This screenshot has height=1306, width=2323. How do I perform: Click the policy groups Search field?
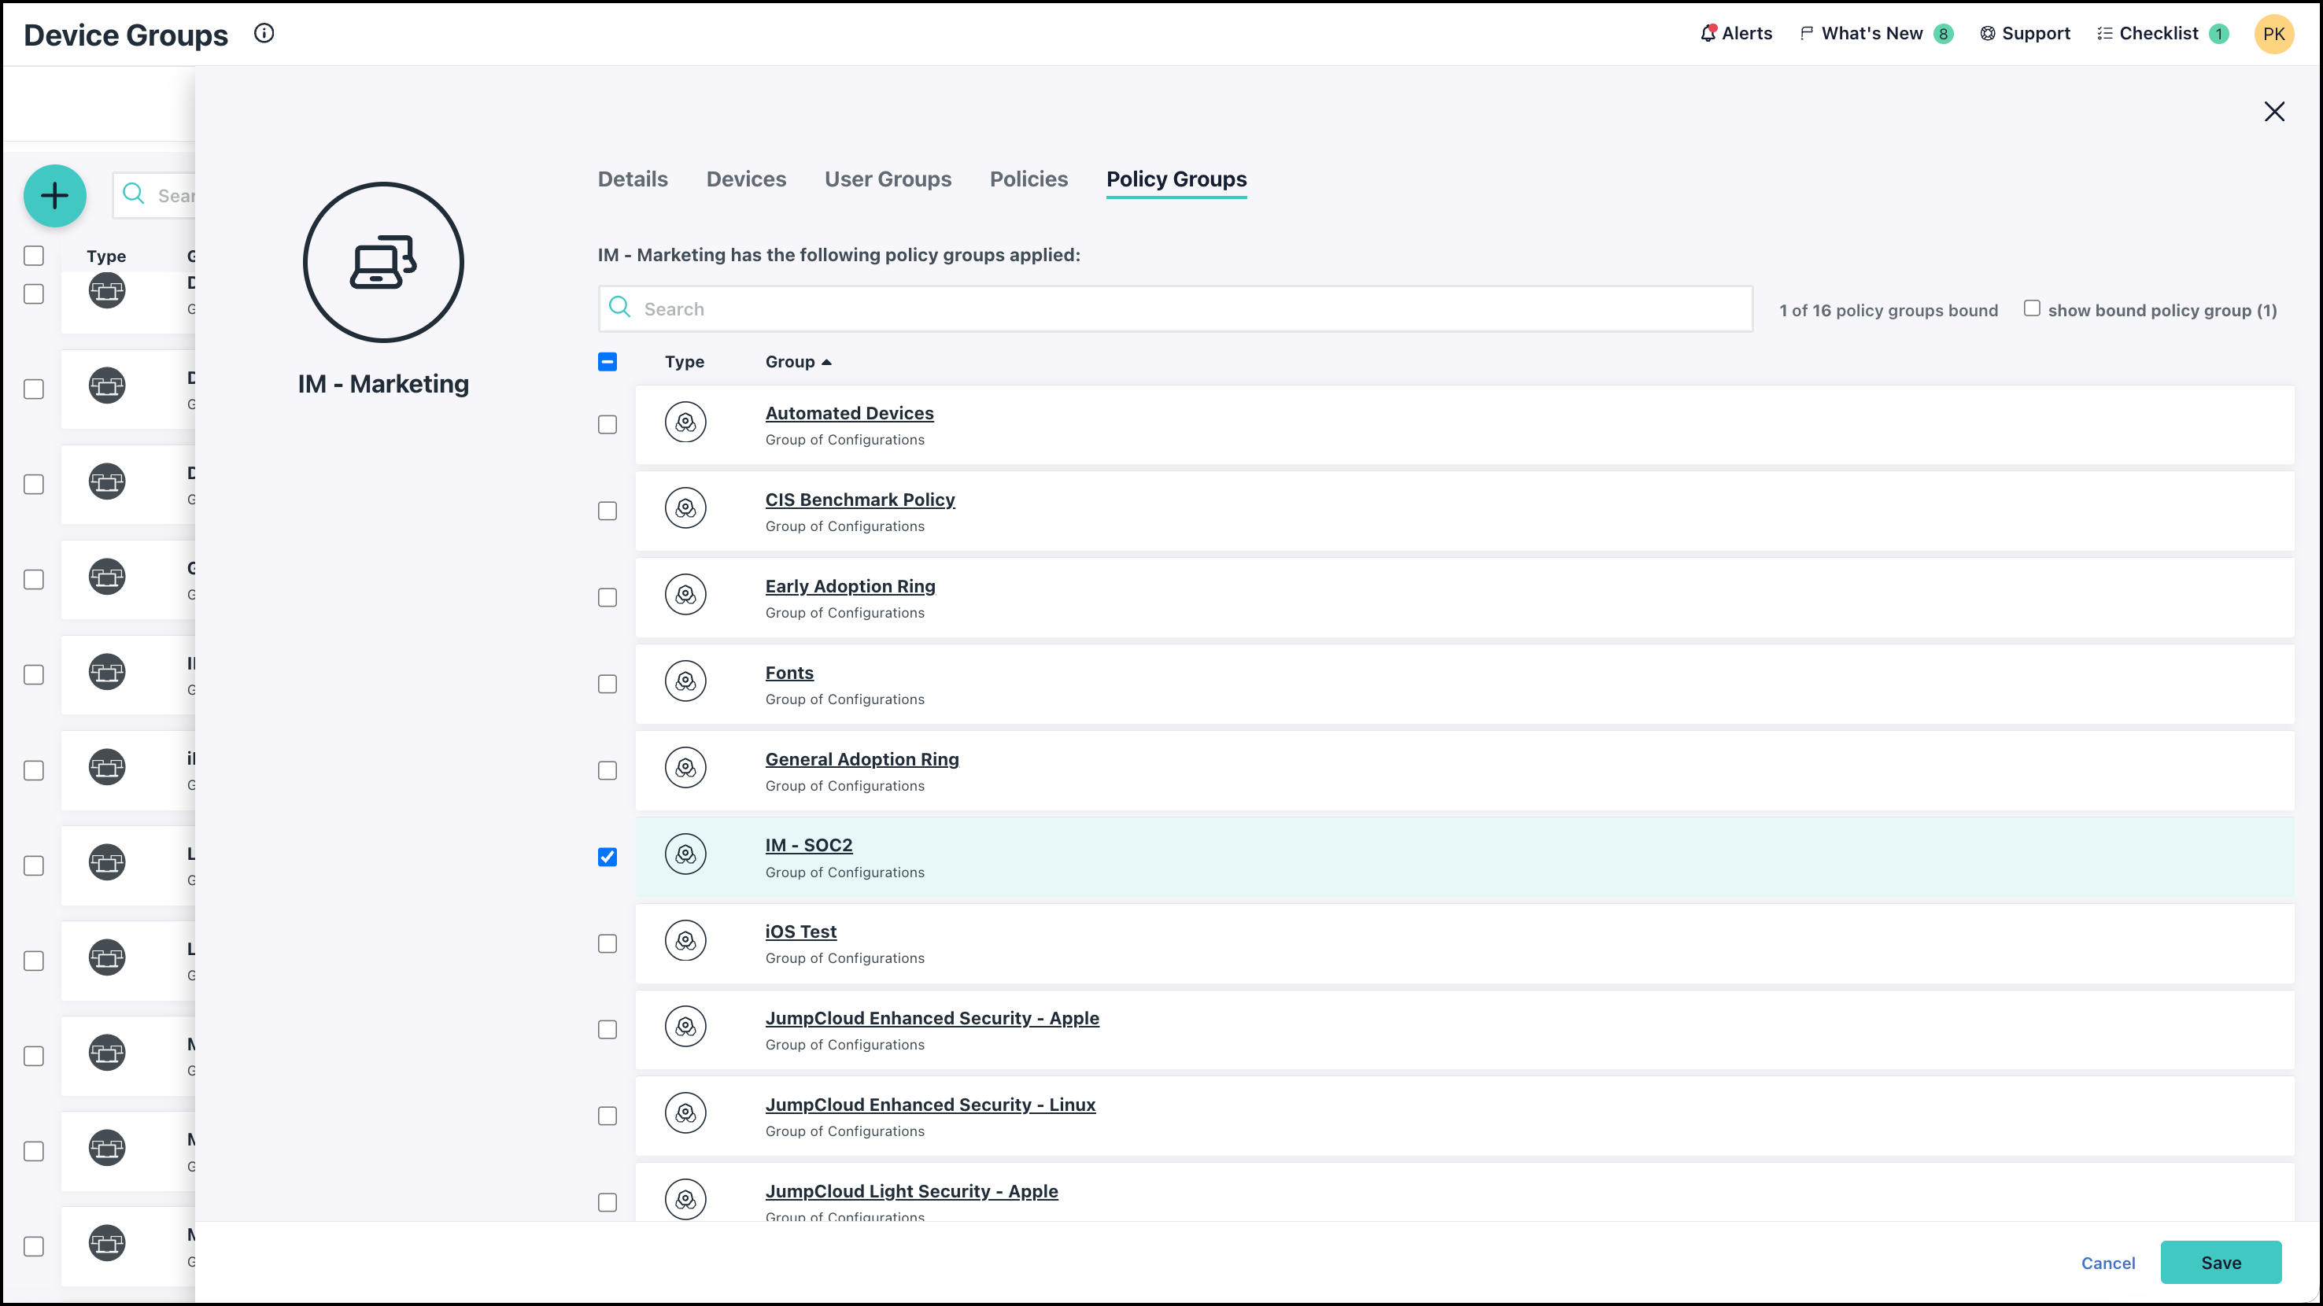pos(1175,309)
